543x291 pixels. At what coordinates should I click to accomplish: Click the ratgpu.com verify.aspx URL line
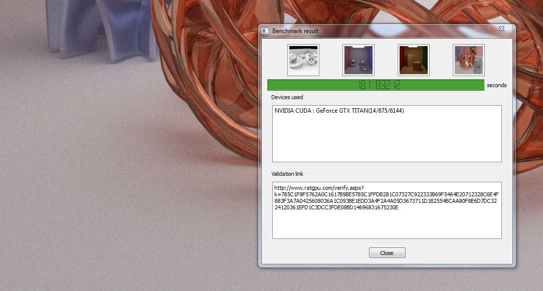319,188
